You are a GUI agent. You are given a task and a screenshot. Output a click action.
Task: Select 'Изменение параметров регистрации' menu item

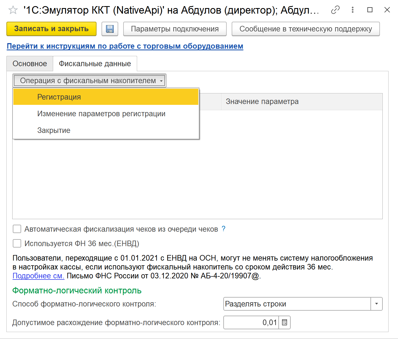coord(106,114)
